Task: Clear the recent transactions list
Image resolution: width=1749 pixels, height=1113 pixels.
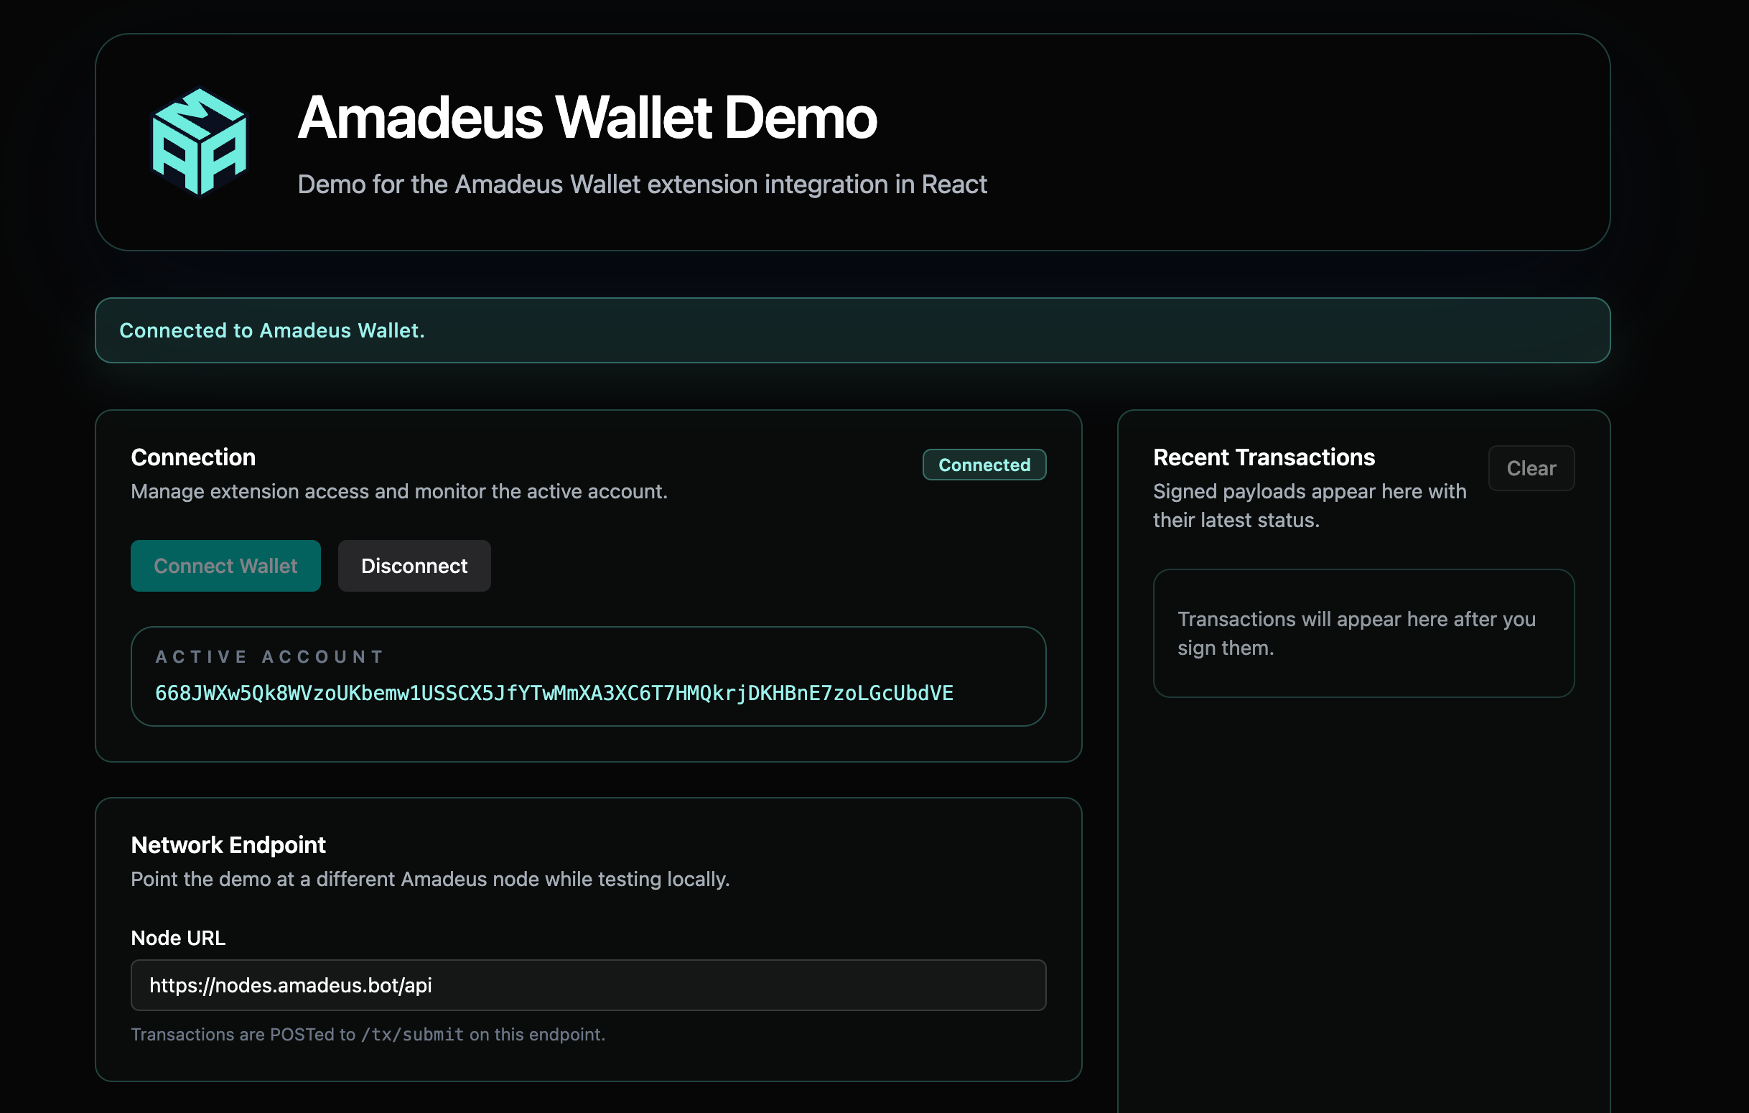Action: click(1531, 469)
